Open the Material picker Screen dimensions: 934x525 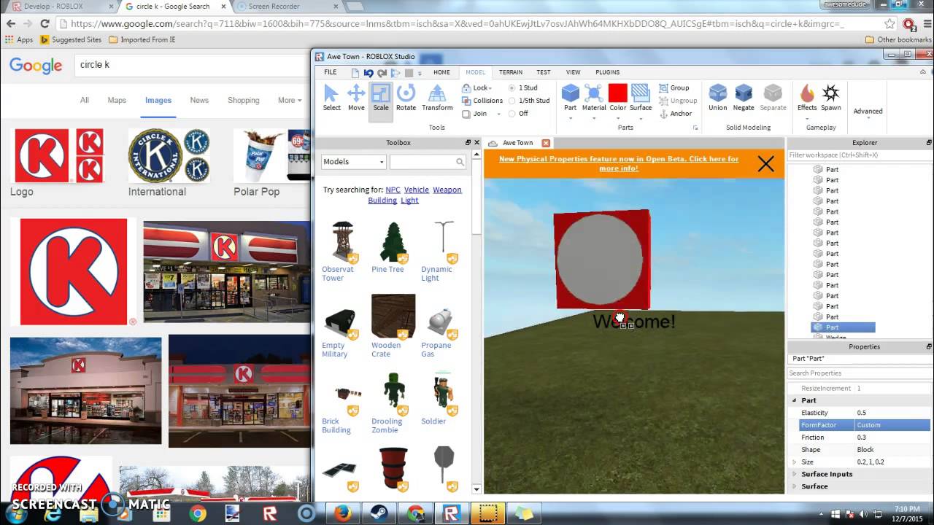pyautogui.click(x=593, y=95)
